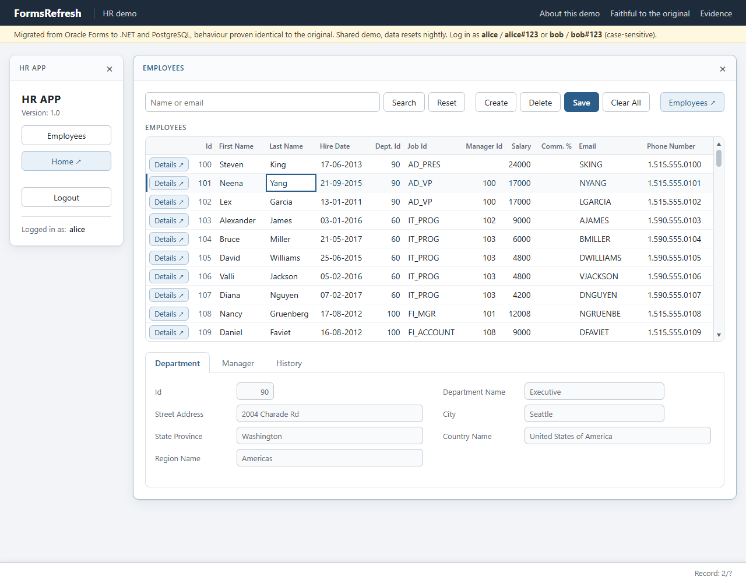This screenshot has width=746, height=583.
Task: Click the Phone Number column header
Action: (x=671, y=146)
